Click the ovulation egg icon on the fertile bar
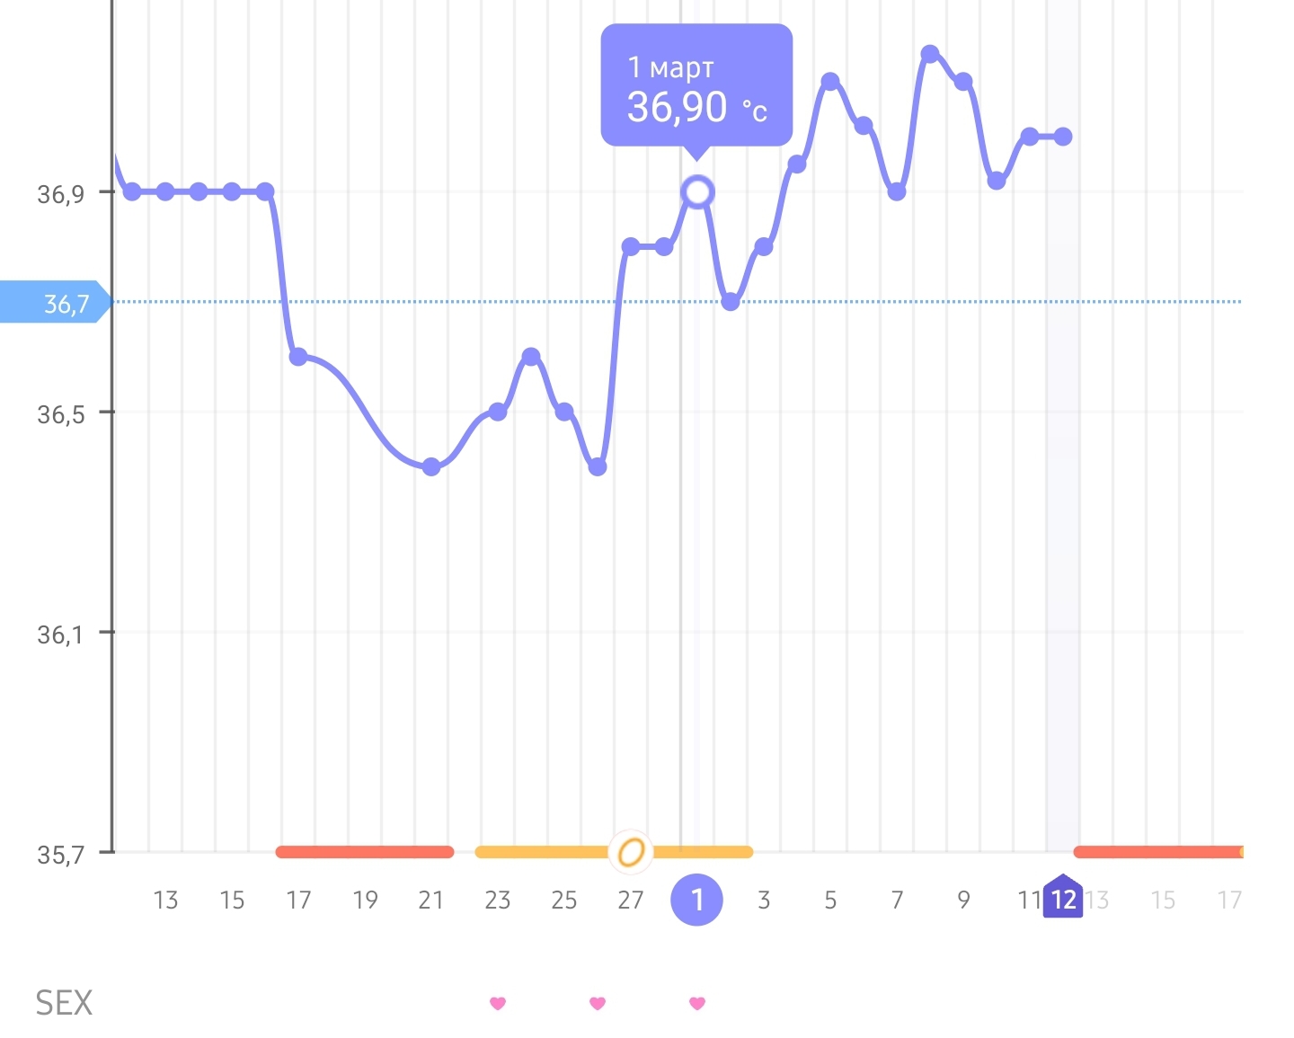This screenshot has height=1038, width=1294. coord(631,851)
